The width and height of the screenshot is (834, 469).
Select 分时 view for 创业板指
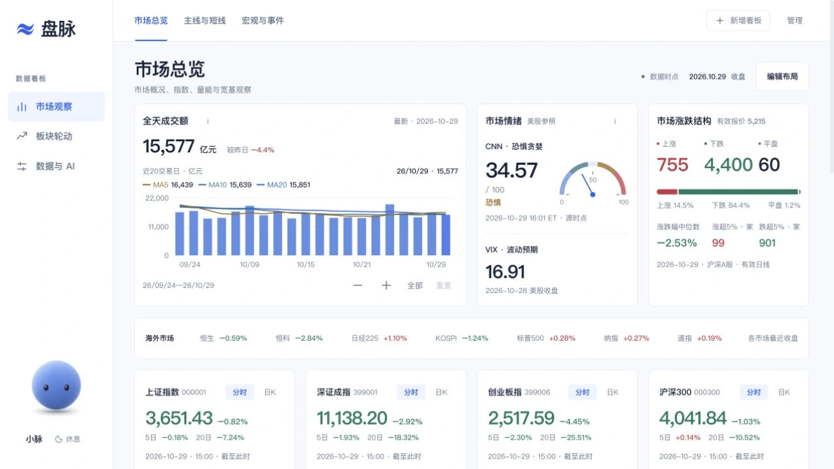[x=582, y=392]
